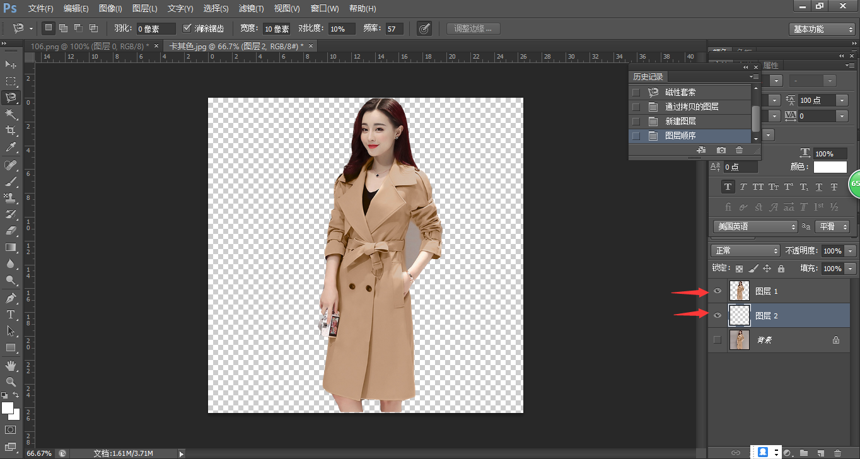The width and height of the screenshot is (860, 459).
Task: Open the workspace dropdown 基本功能
Action: coord(822,29)
